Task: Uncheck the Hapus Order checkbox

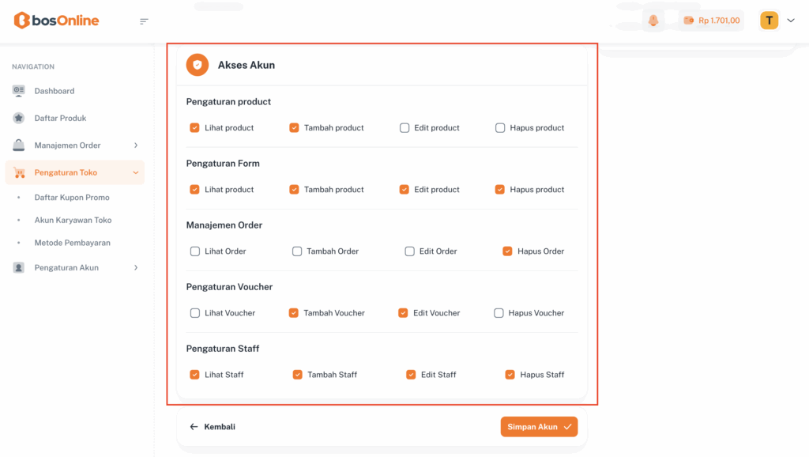Action: point(508,251)
